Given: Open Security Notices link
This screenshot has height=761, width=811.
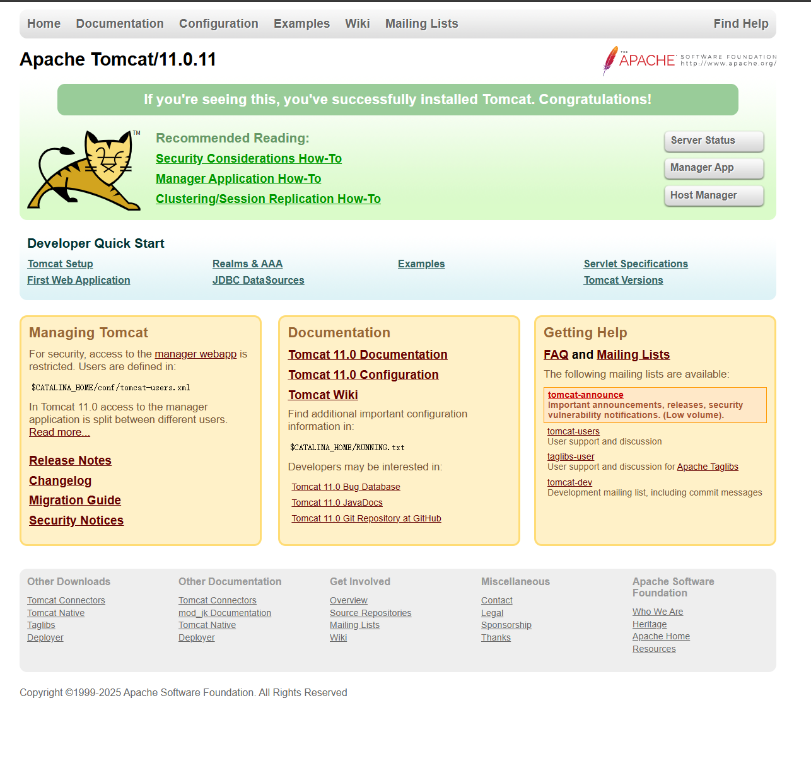Looking at the screenshot, I should pos(76,520).
